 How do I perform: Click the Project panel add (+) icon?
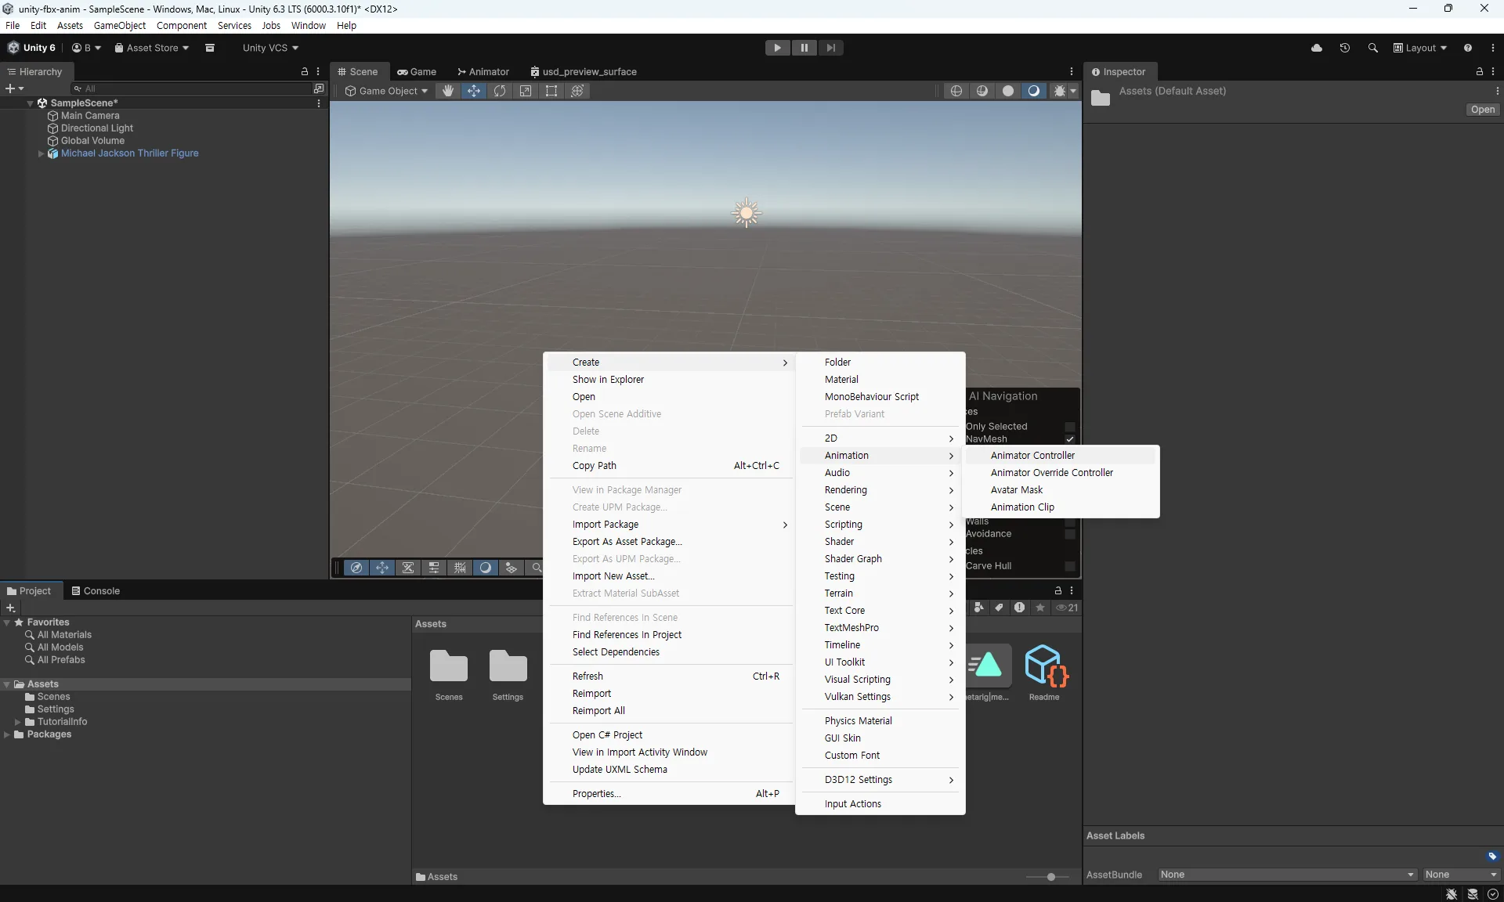11,608
